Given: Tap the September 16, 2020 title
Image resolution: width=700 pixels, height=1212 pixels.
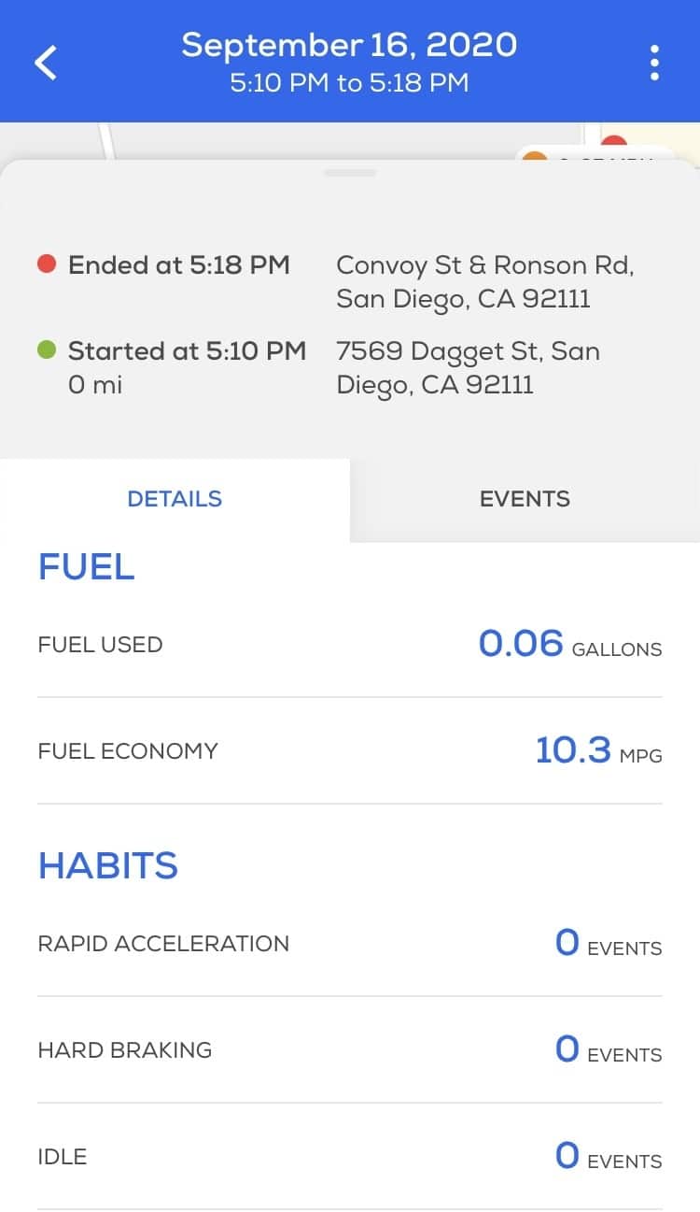Looking at the screenshot, I should coord(349,45).
